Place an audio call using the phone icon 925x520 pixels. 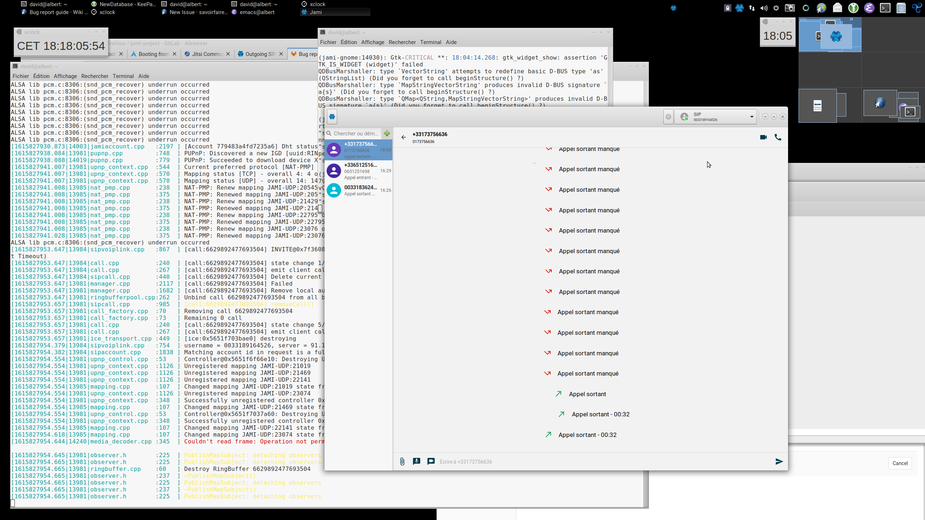pos(778,137)
